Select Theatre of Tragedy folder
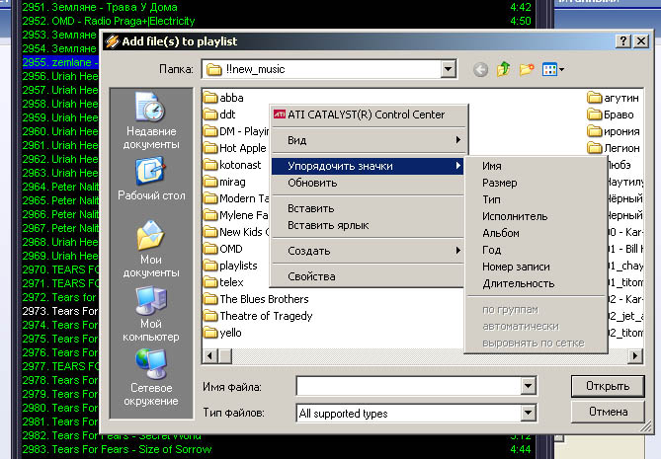This screenshot has width=661, height=459. point(258,316)
